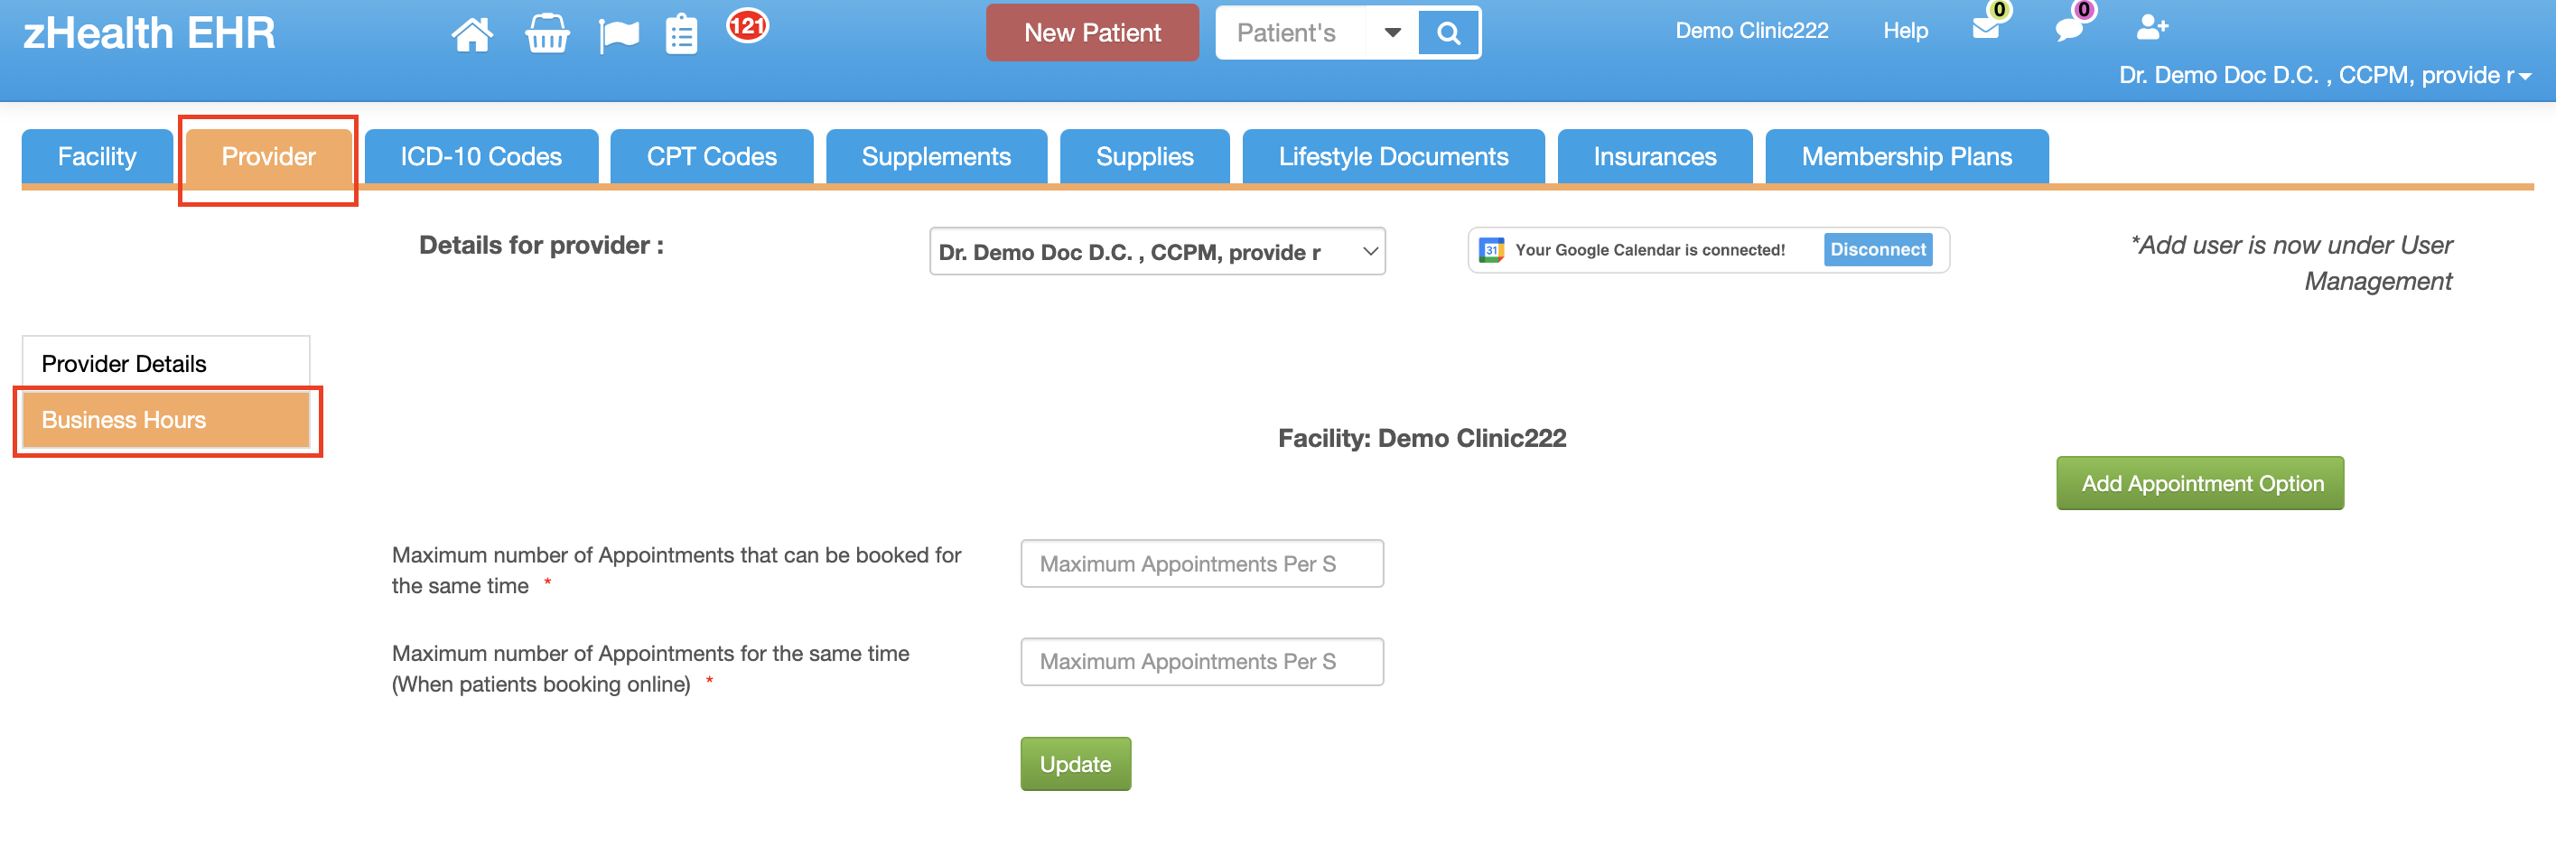Open the clipboard task list icon

(x=681, y=34)
